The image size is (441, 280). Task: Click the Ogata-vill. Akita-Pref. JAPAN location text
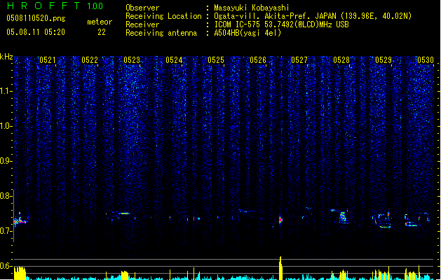313,16
